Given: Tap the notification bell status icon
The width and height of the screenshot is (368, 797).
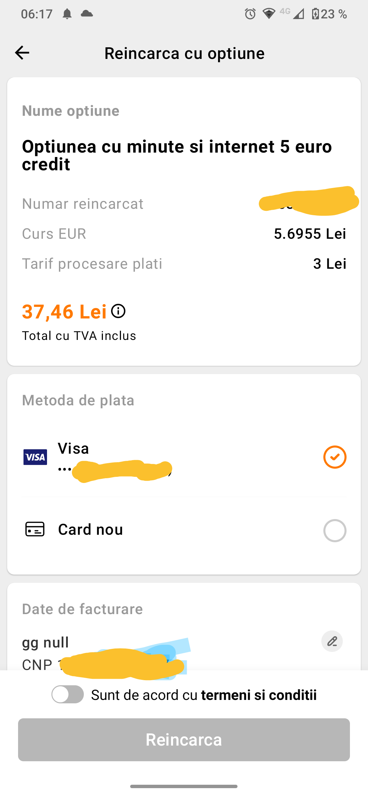Looking at the screenshot, I should [67, 14].
